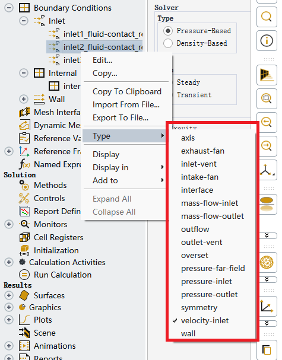Screen dimensions: 282x360
Task: Expand the Calculation Activities node
Action: pyautogui.click(x=9, y=262)
